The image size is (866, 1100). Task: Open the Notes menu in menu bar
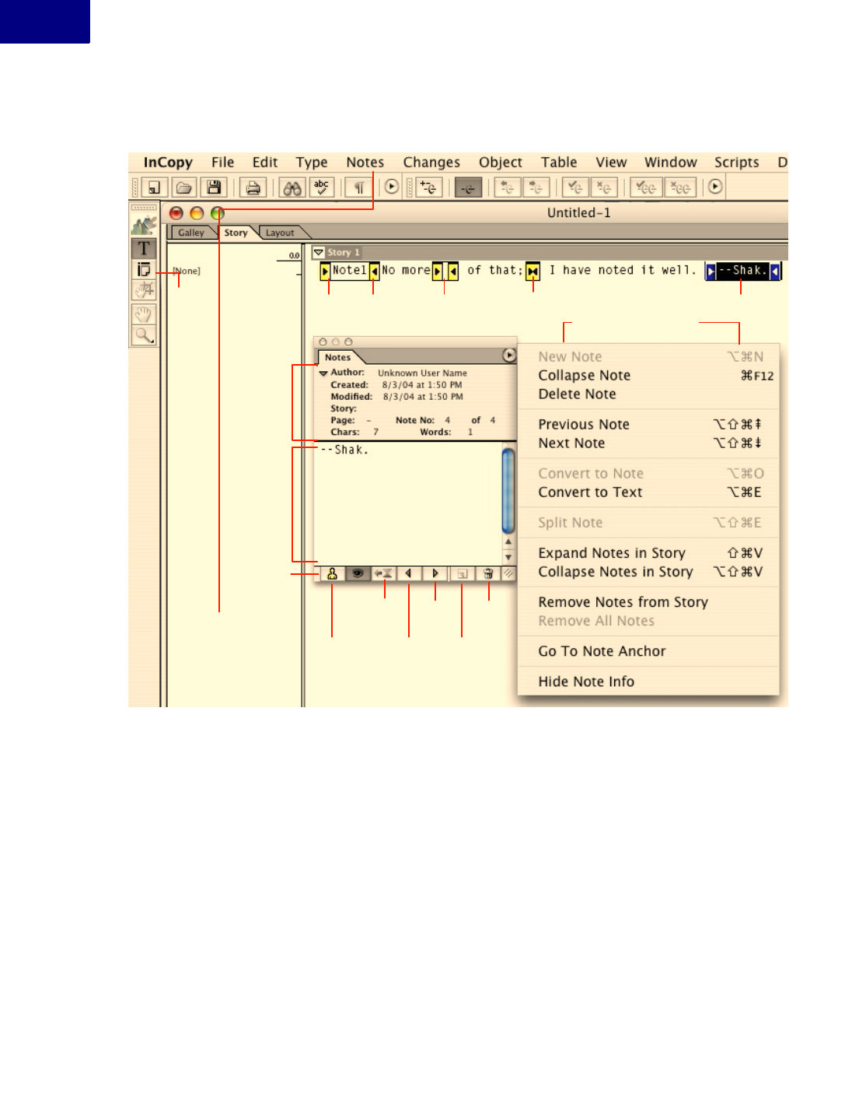(x=365, y=163)
